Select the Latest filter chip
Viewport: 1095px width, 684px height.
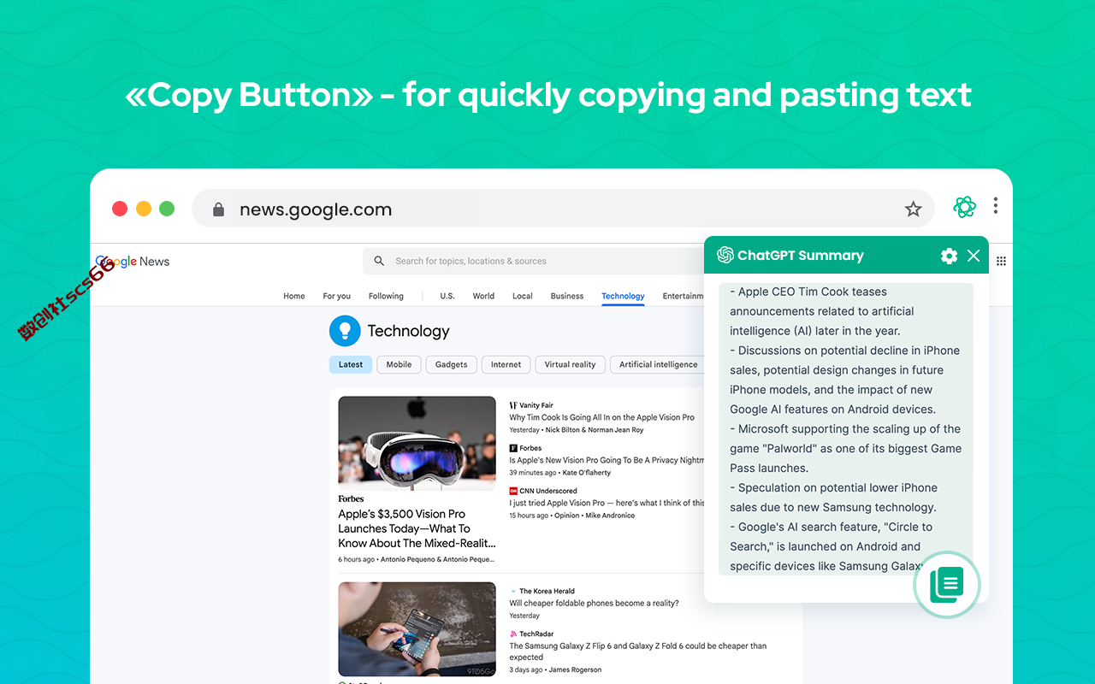click(351, 364)
